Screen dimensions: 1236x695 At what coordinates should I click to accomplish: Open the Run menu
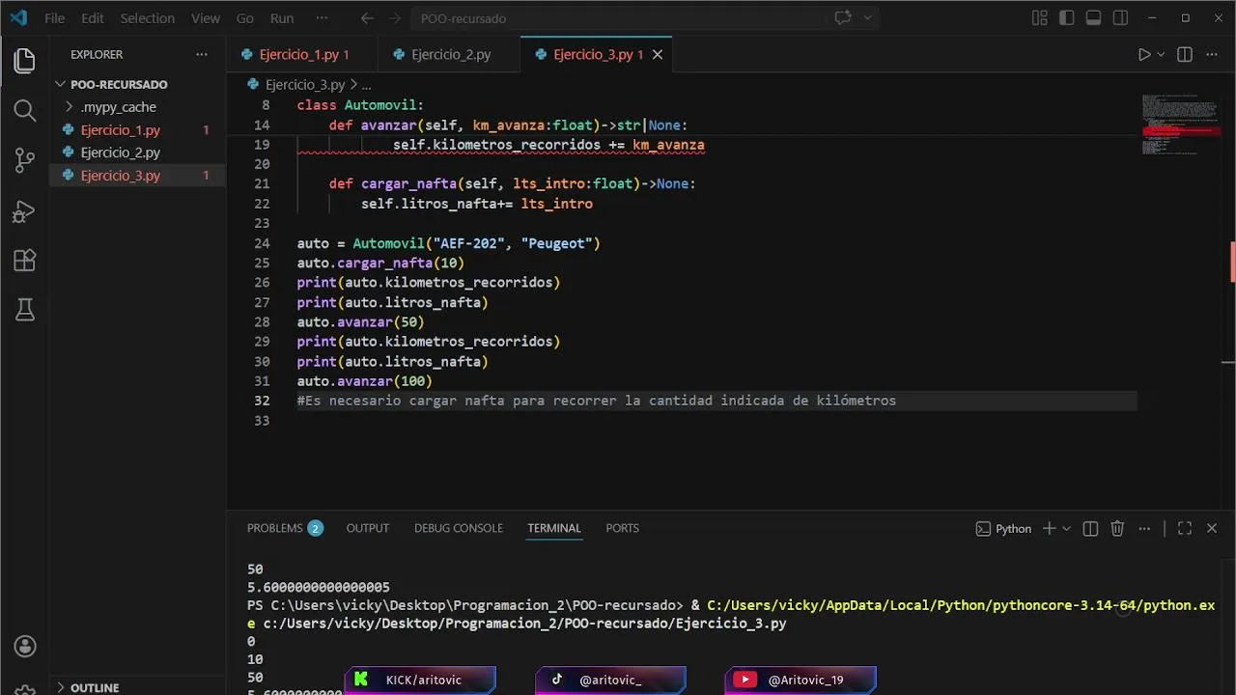(x=282, y=18)
